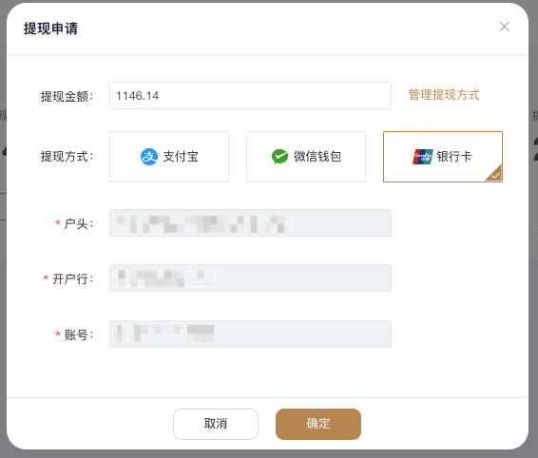Open the 管理提现方式 link

click(x=444, y=95)
